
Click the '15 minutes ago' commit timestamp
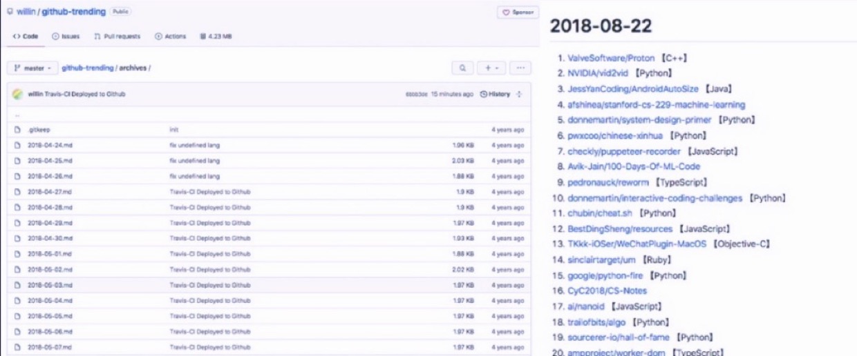pos(452,94)
